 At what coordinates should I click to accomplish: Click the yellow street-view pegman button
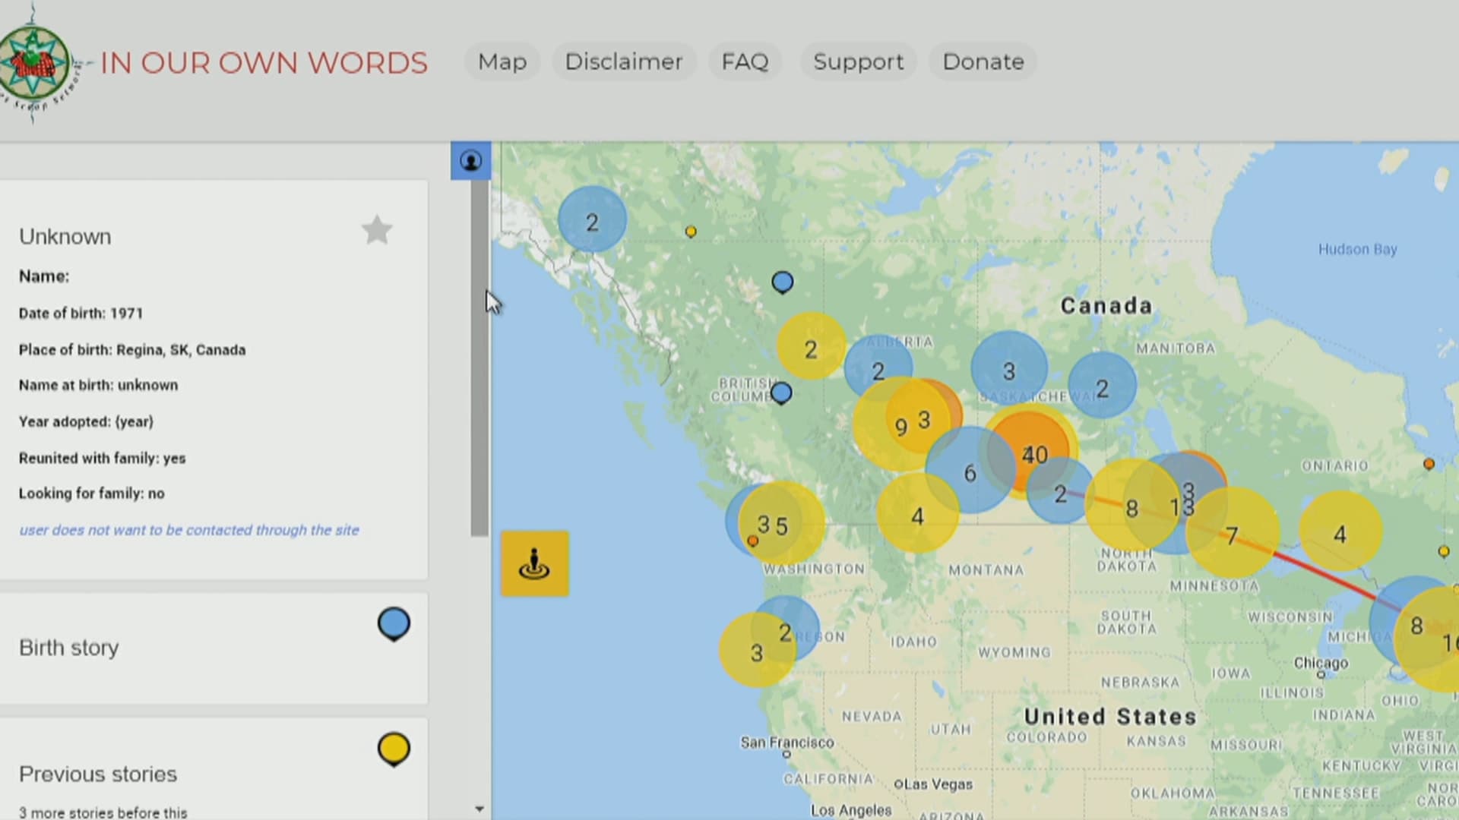pos(534,563)
